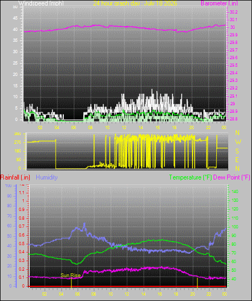Click the "Temperature (°F)" legend label
Viewport: 252px width, 301px height.
pos(190,177)
